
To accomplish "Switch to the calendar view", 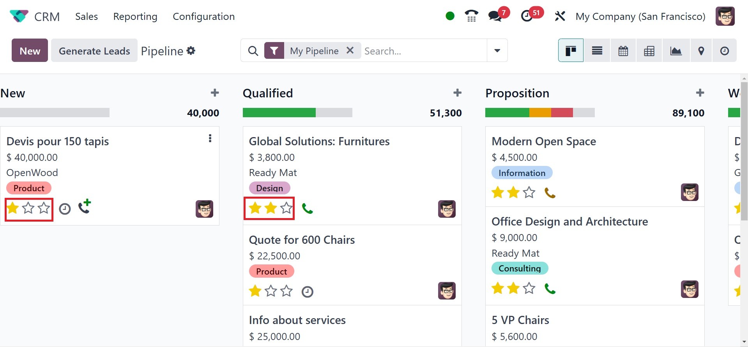I will pyautogui.click(x=623, y=51).
